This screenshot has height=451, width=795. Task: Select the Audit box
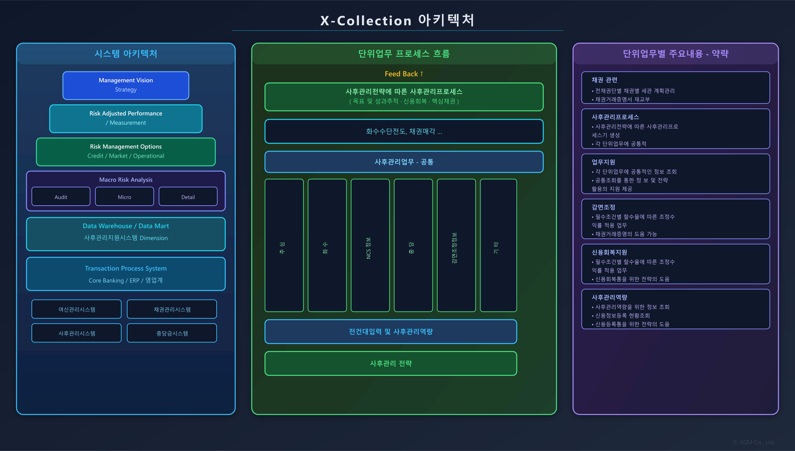coord(61,197)
